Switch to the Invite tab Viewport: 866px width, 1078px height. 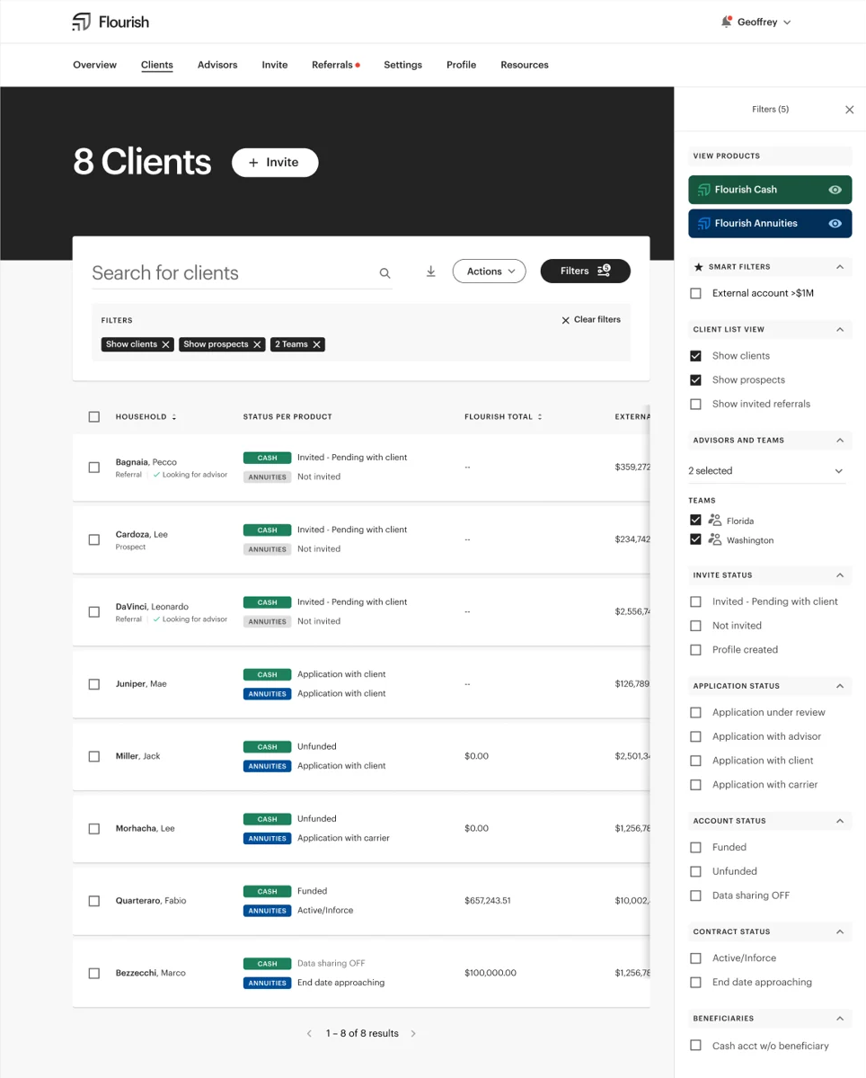pyautogui.click(x=275, y=65)
